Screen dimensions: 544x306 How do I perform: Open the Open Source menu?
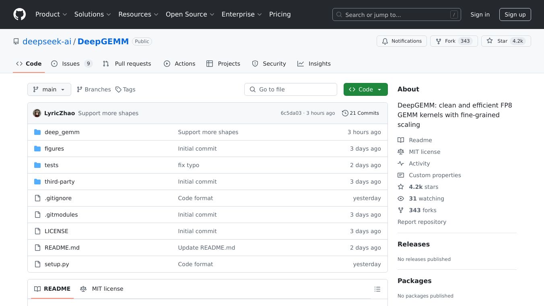pyautogui.click(x=190, y=14)
